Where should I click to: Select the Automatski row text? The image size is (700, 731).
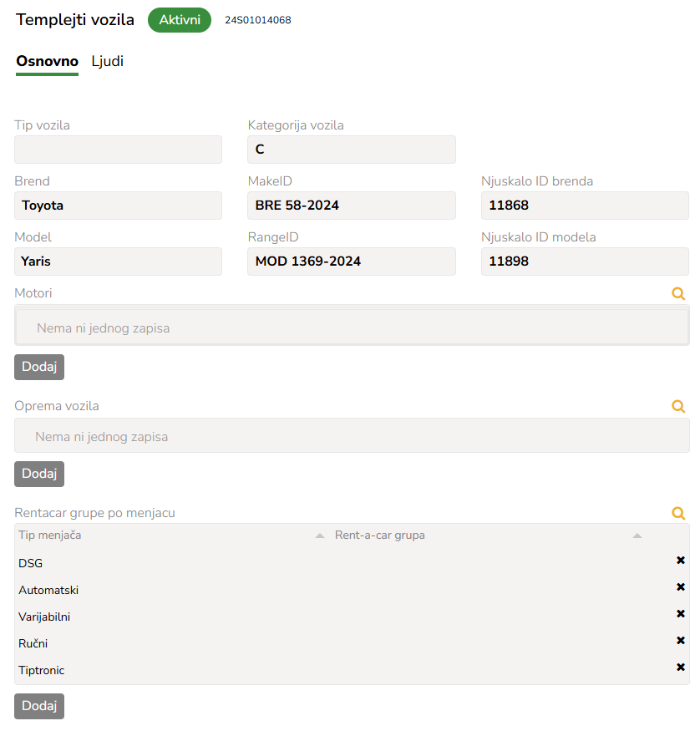(x=48, y=590)
